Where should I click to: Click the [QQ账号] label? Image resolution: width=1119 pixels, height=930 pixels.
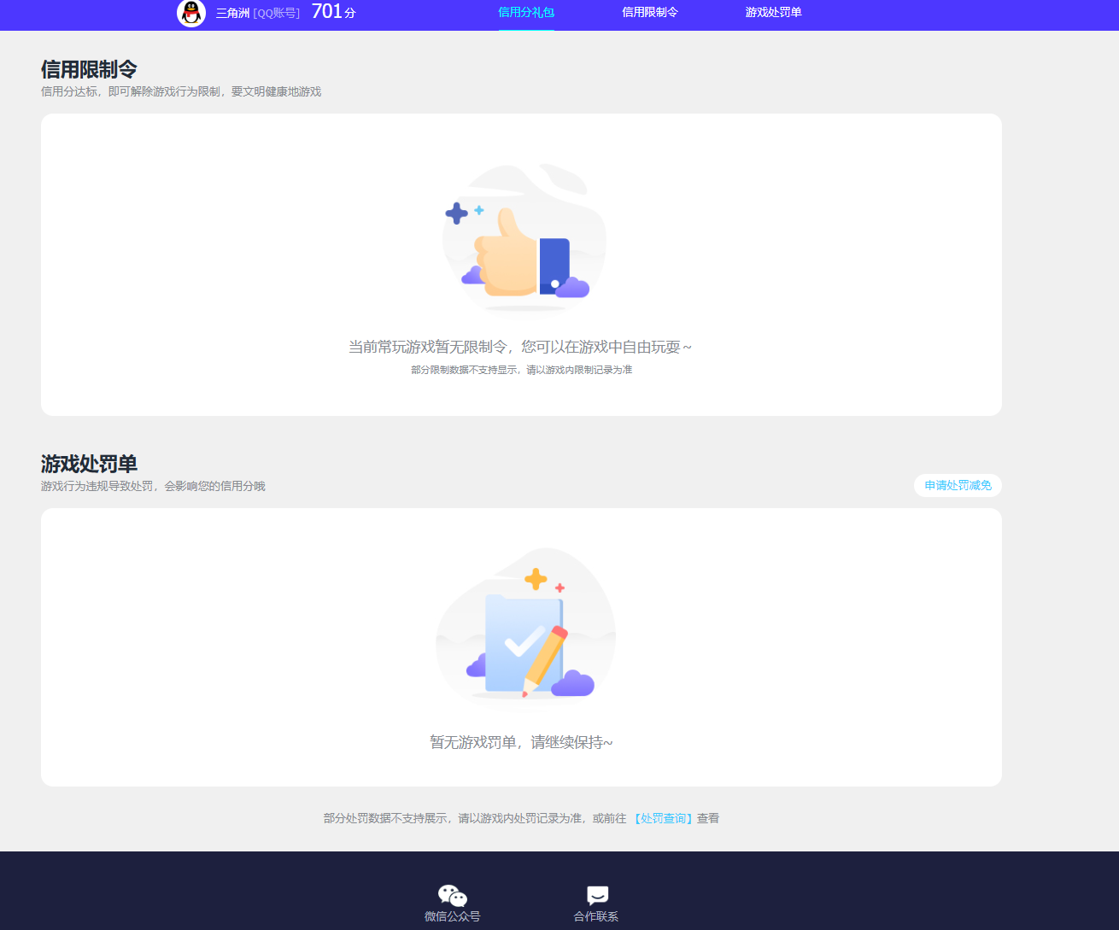277,13
